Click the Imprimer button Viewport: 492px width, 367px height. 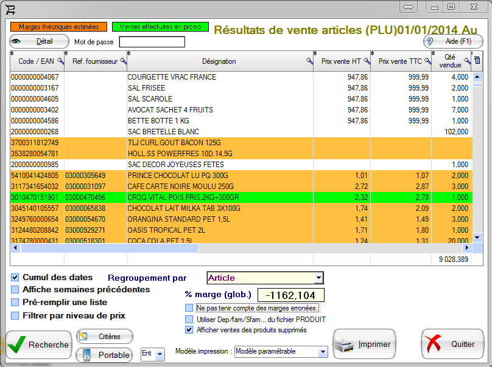point(364,345)
